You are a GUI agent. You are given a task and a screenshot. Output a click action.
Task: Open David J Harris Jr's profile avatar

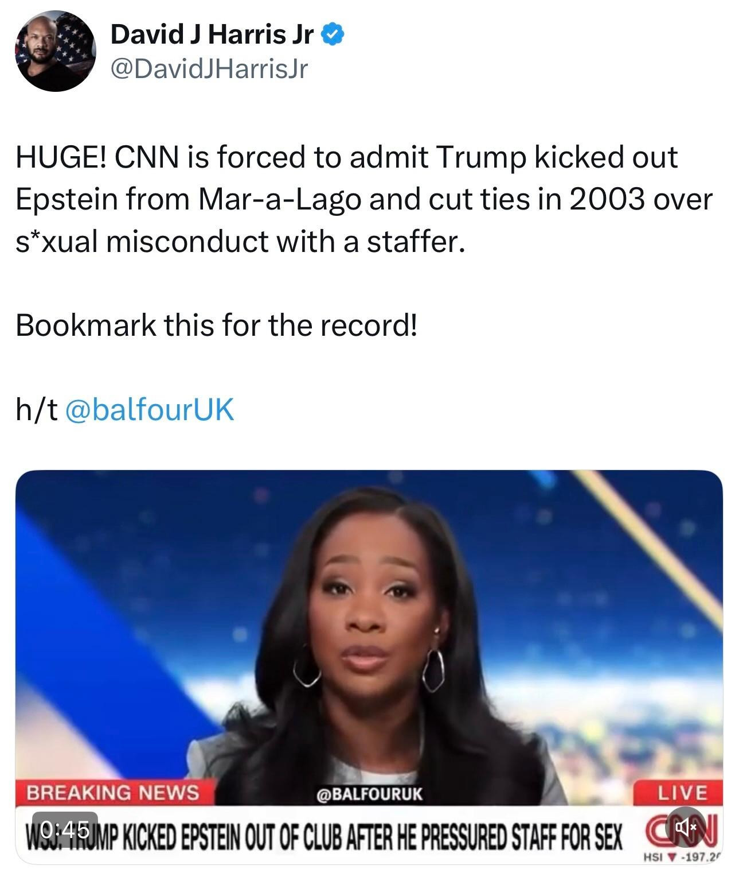(x=55, y=51)
